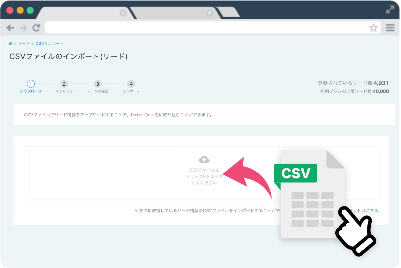Click the fullscreen arrows icon at top right
401x268 pixels.
click(390, 10)
